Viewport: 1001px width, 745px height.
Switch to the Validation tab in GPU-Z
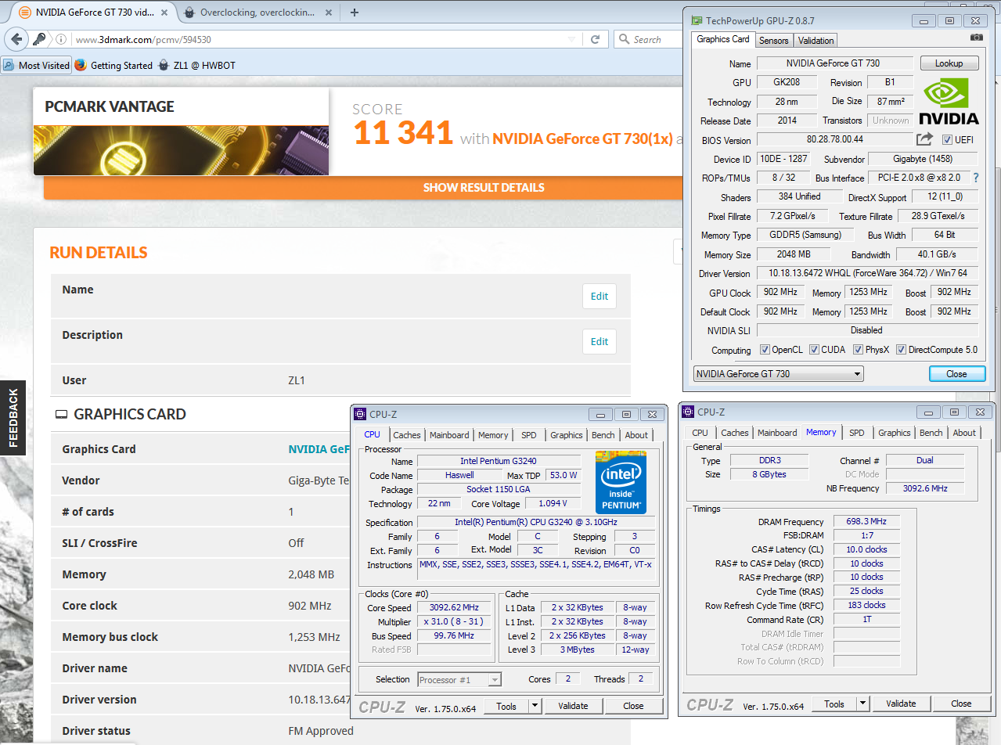(816, 40)
